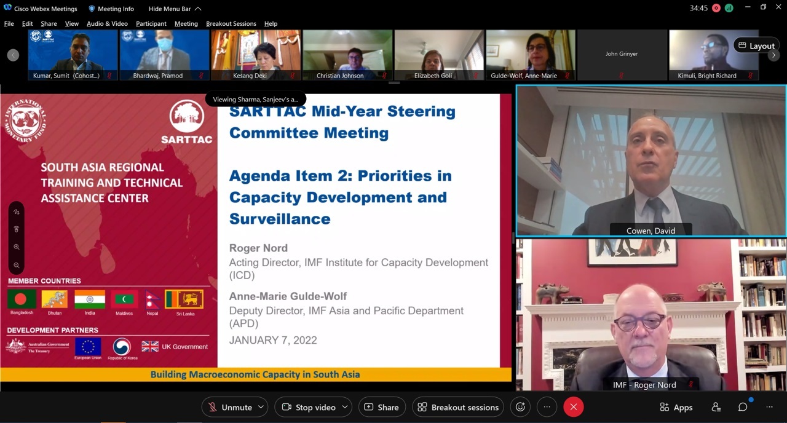This screenshot has width=787, height=423.
Task: Select the annotate squiggle tool
Action: tap(17, 212)
